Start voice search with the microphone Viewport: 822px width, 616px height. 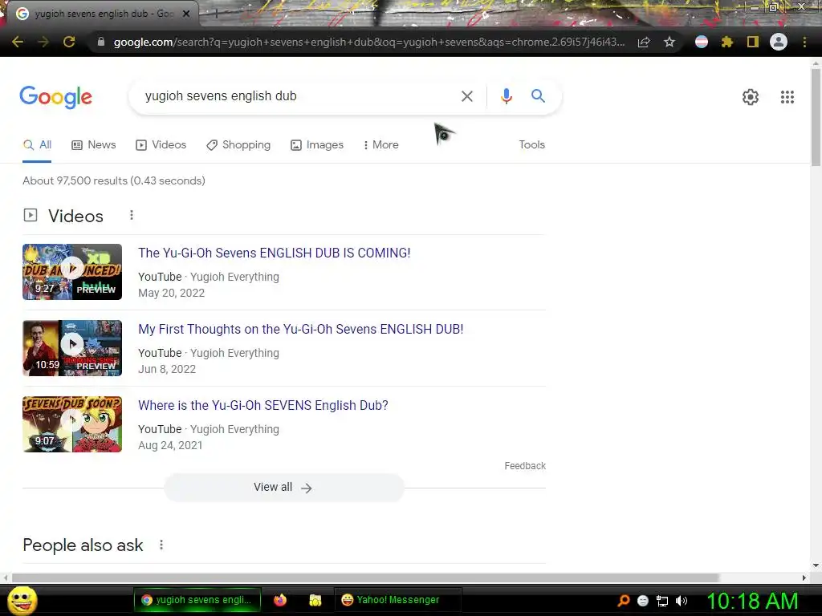pos(506,96)
